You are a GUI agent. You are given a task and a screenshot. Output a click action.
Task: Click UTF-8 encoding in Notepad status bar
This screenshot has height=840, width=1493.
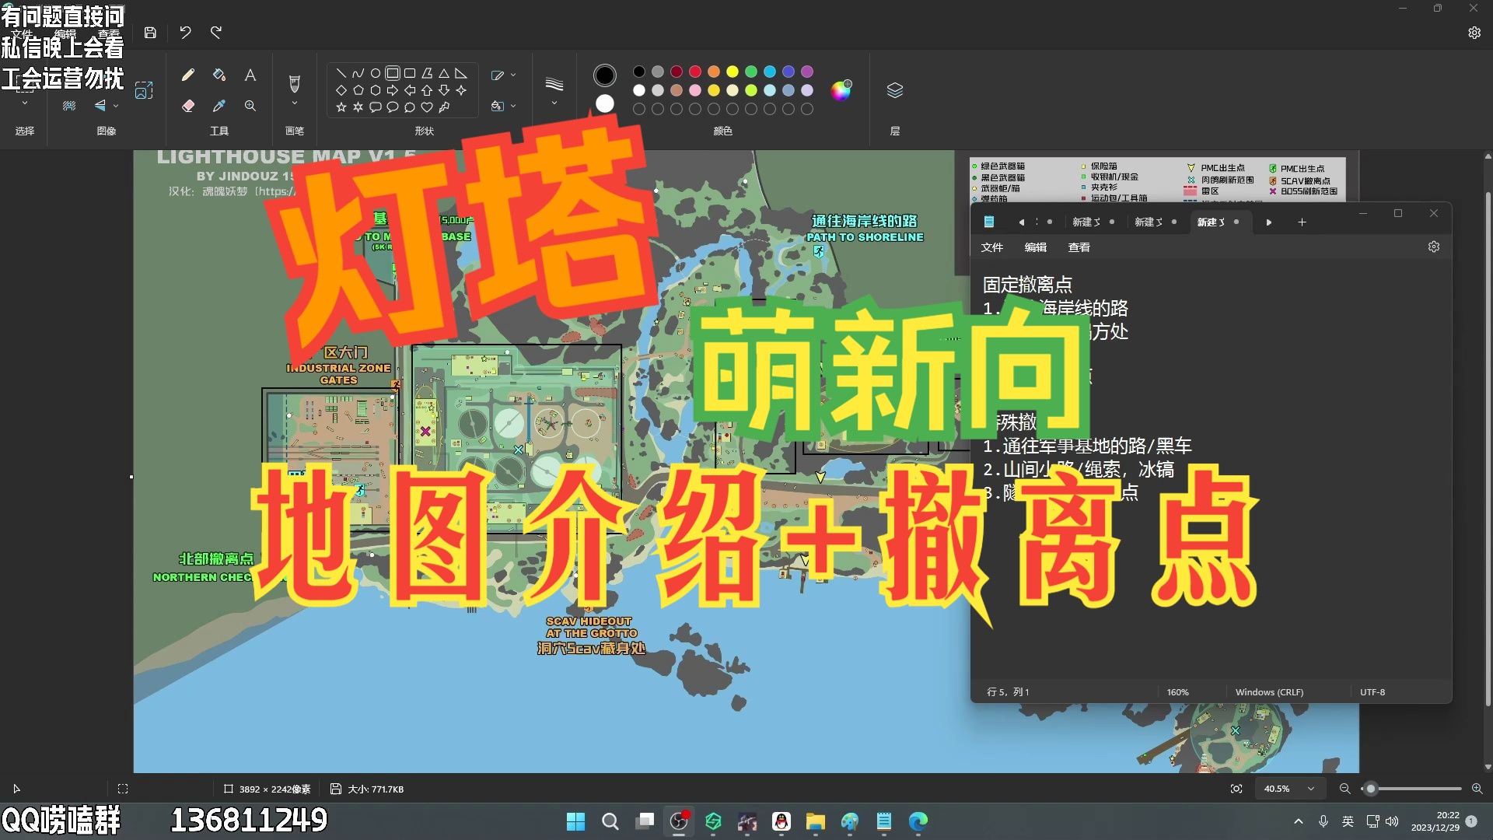point(1372,692)
